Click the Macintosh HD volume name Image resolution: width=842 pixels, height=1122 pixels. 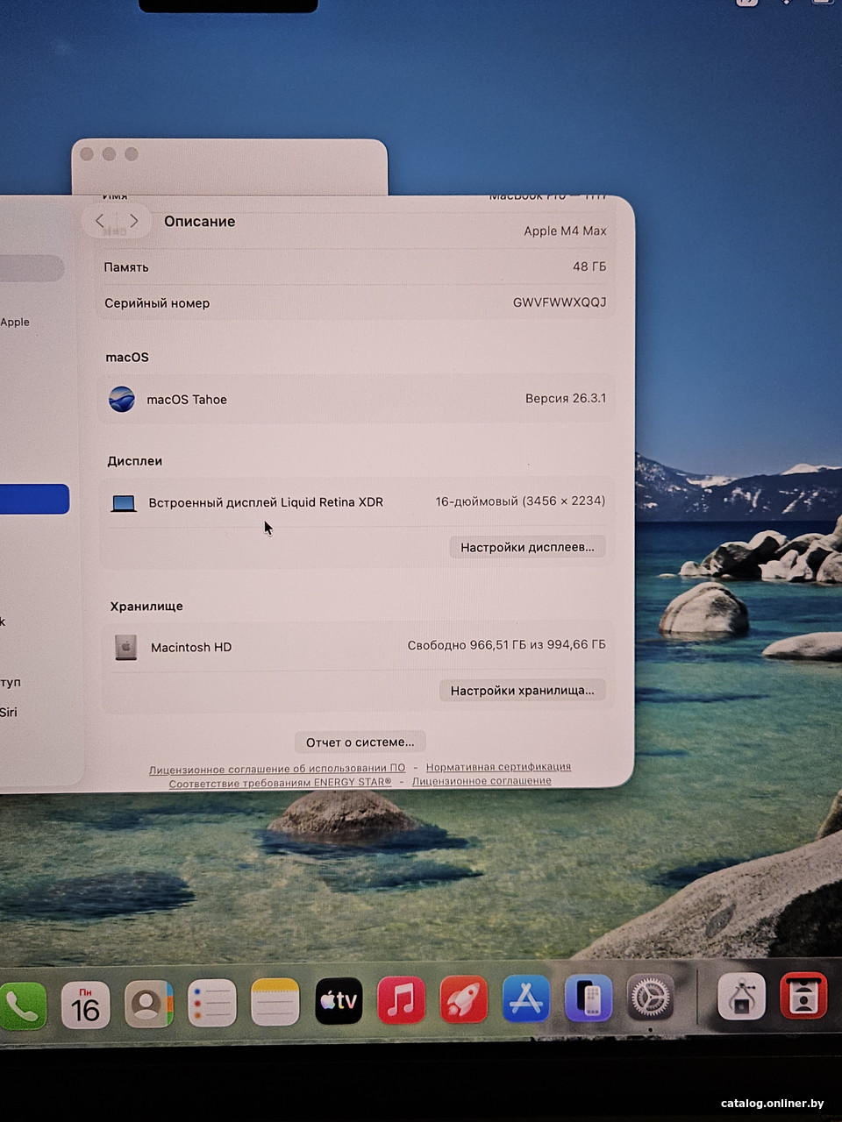[x=191, y=647]
